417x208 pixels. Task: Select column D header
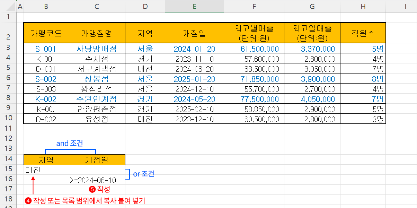145,6
